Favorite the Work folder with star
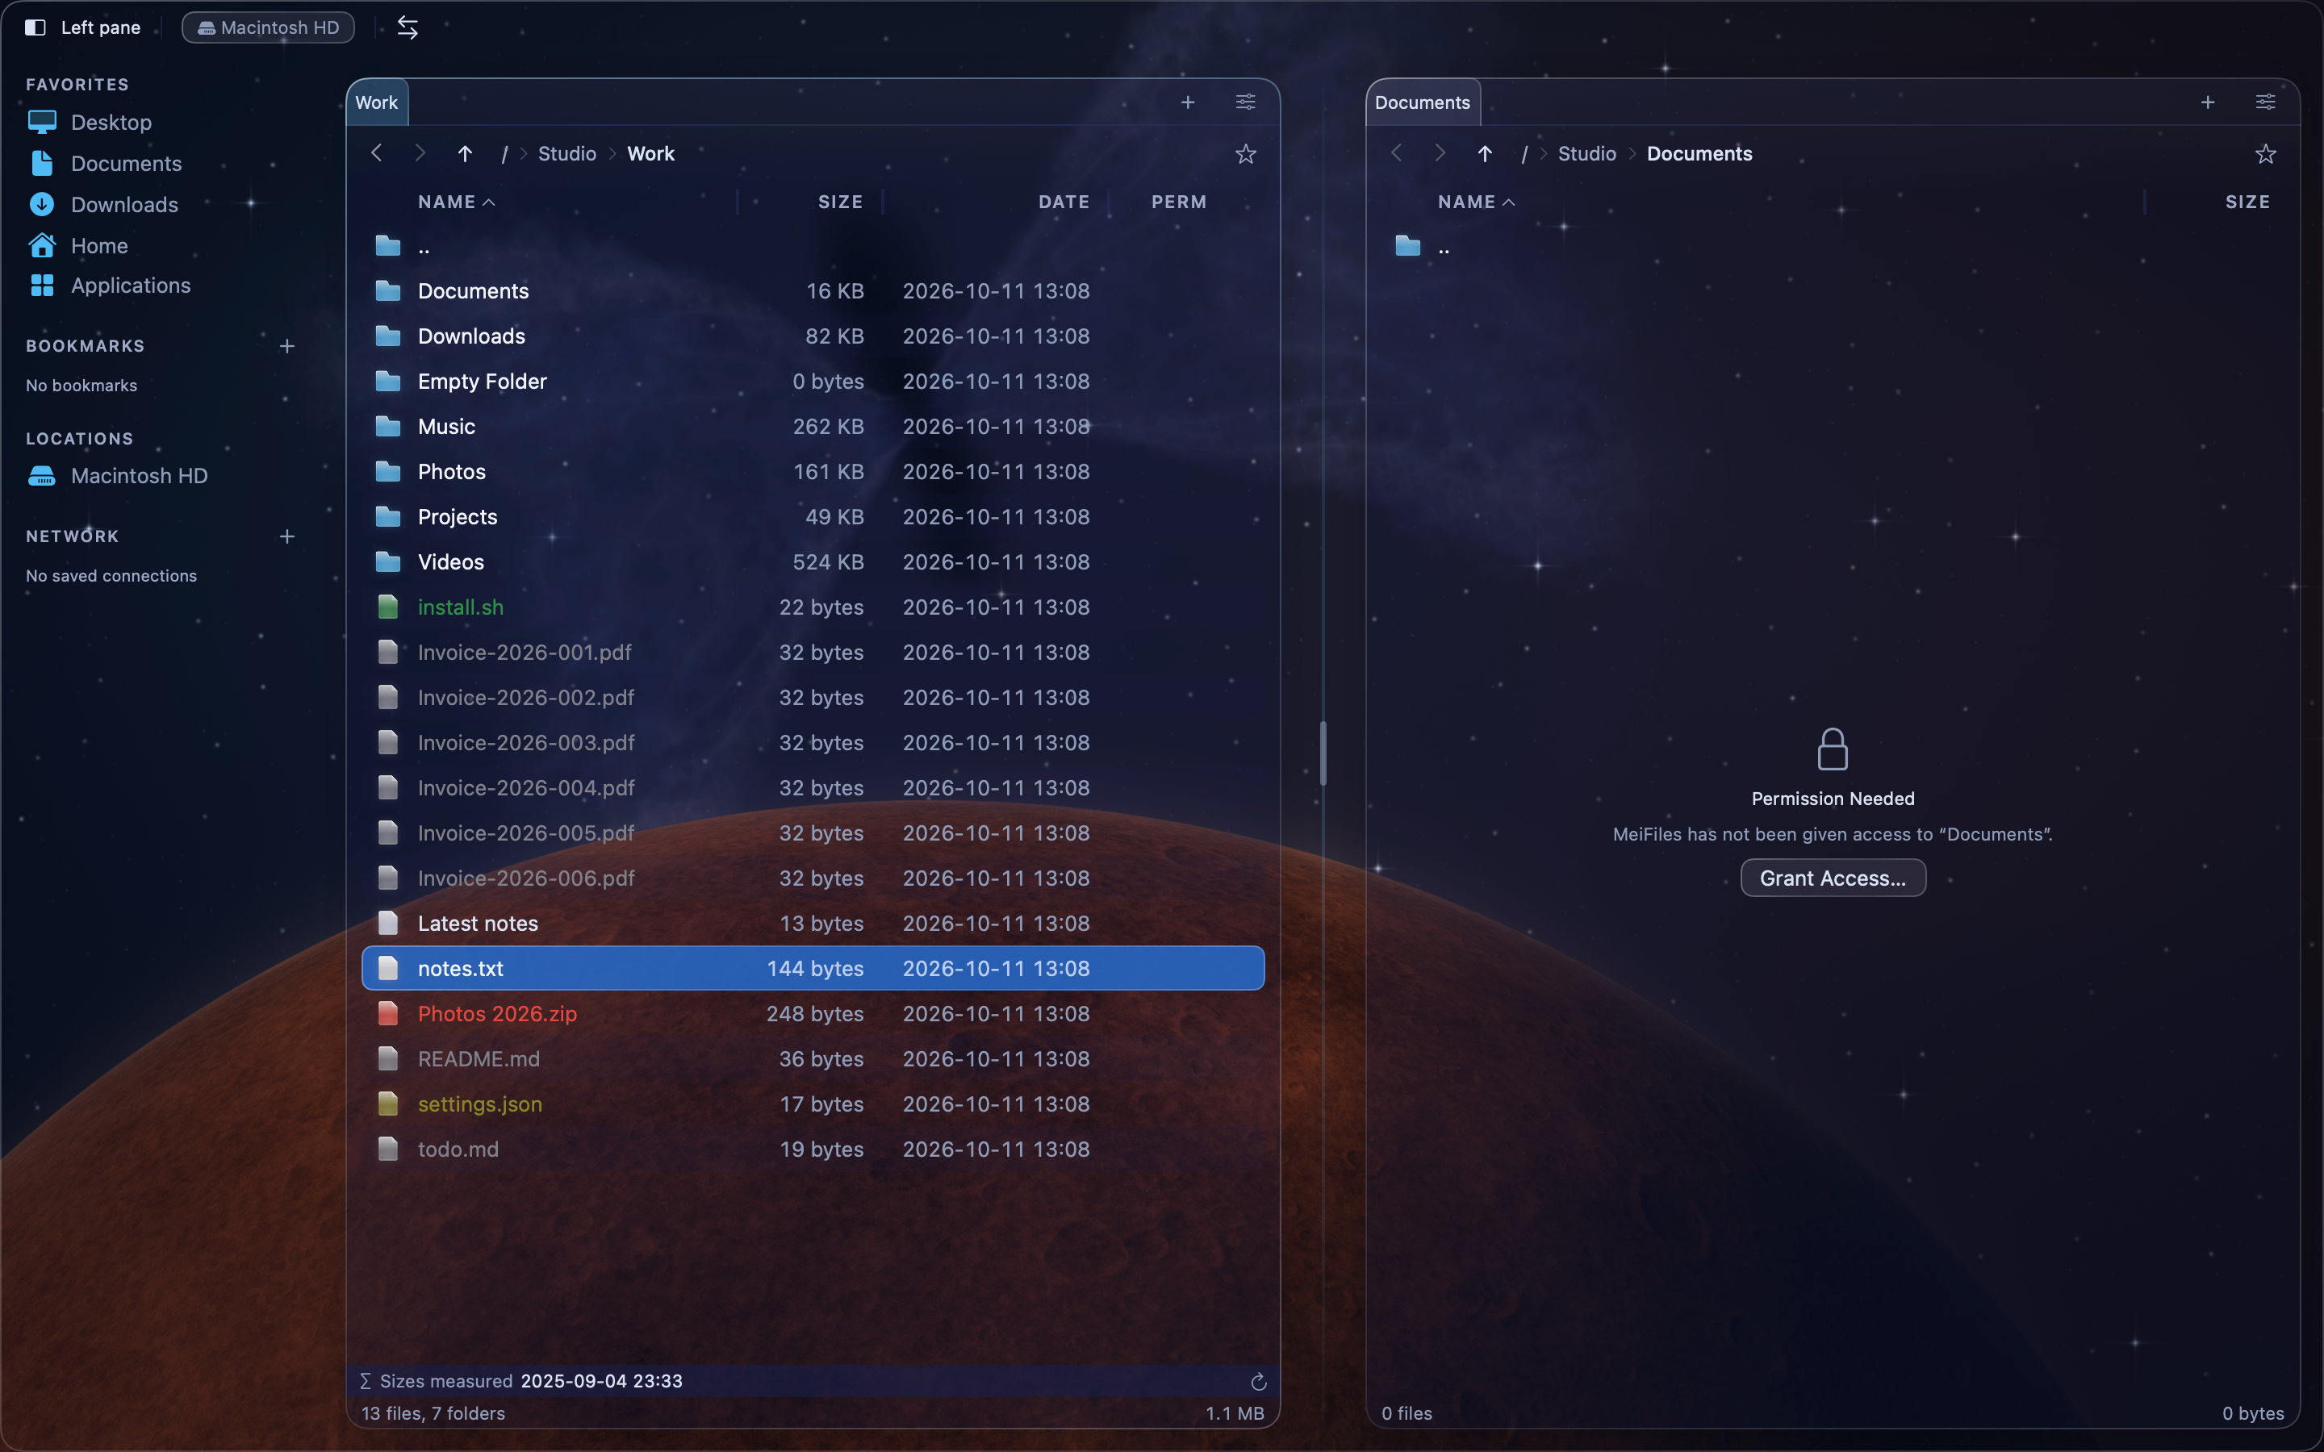Image resolution: width=2324 pixels, height=1452 pixels. 1246,153
